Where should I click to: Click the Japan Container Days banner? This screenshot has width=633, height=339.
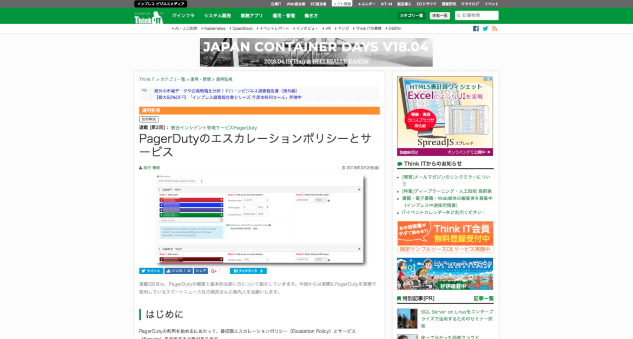pyautogui.click(x=316, y=52)
